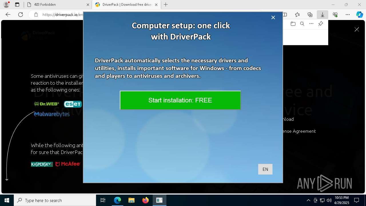This screenshot has width=366, height=206.
Task: Click Start installation: FREE button
Action: pyautogui.click(x=180, y=100)
